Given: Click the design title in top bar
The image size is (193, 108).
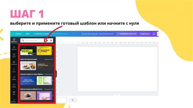Looking at the screenshot, I should (98, 34).
